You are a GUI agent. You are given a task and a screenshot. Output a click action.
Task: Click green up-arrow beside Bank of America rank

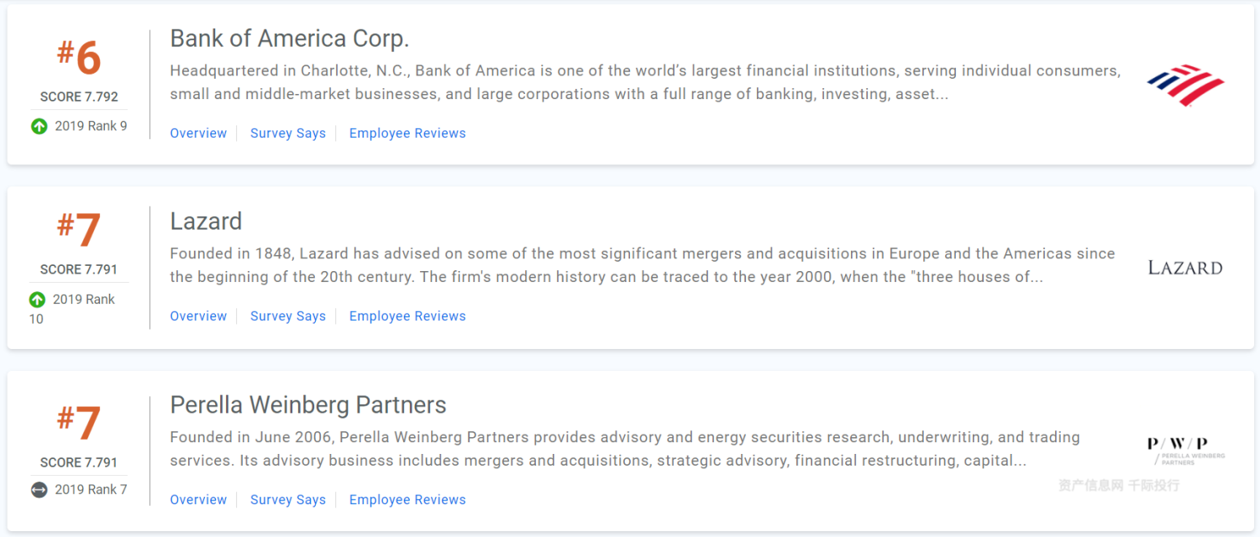39,127
